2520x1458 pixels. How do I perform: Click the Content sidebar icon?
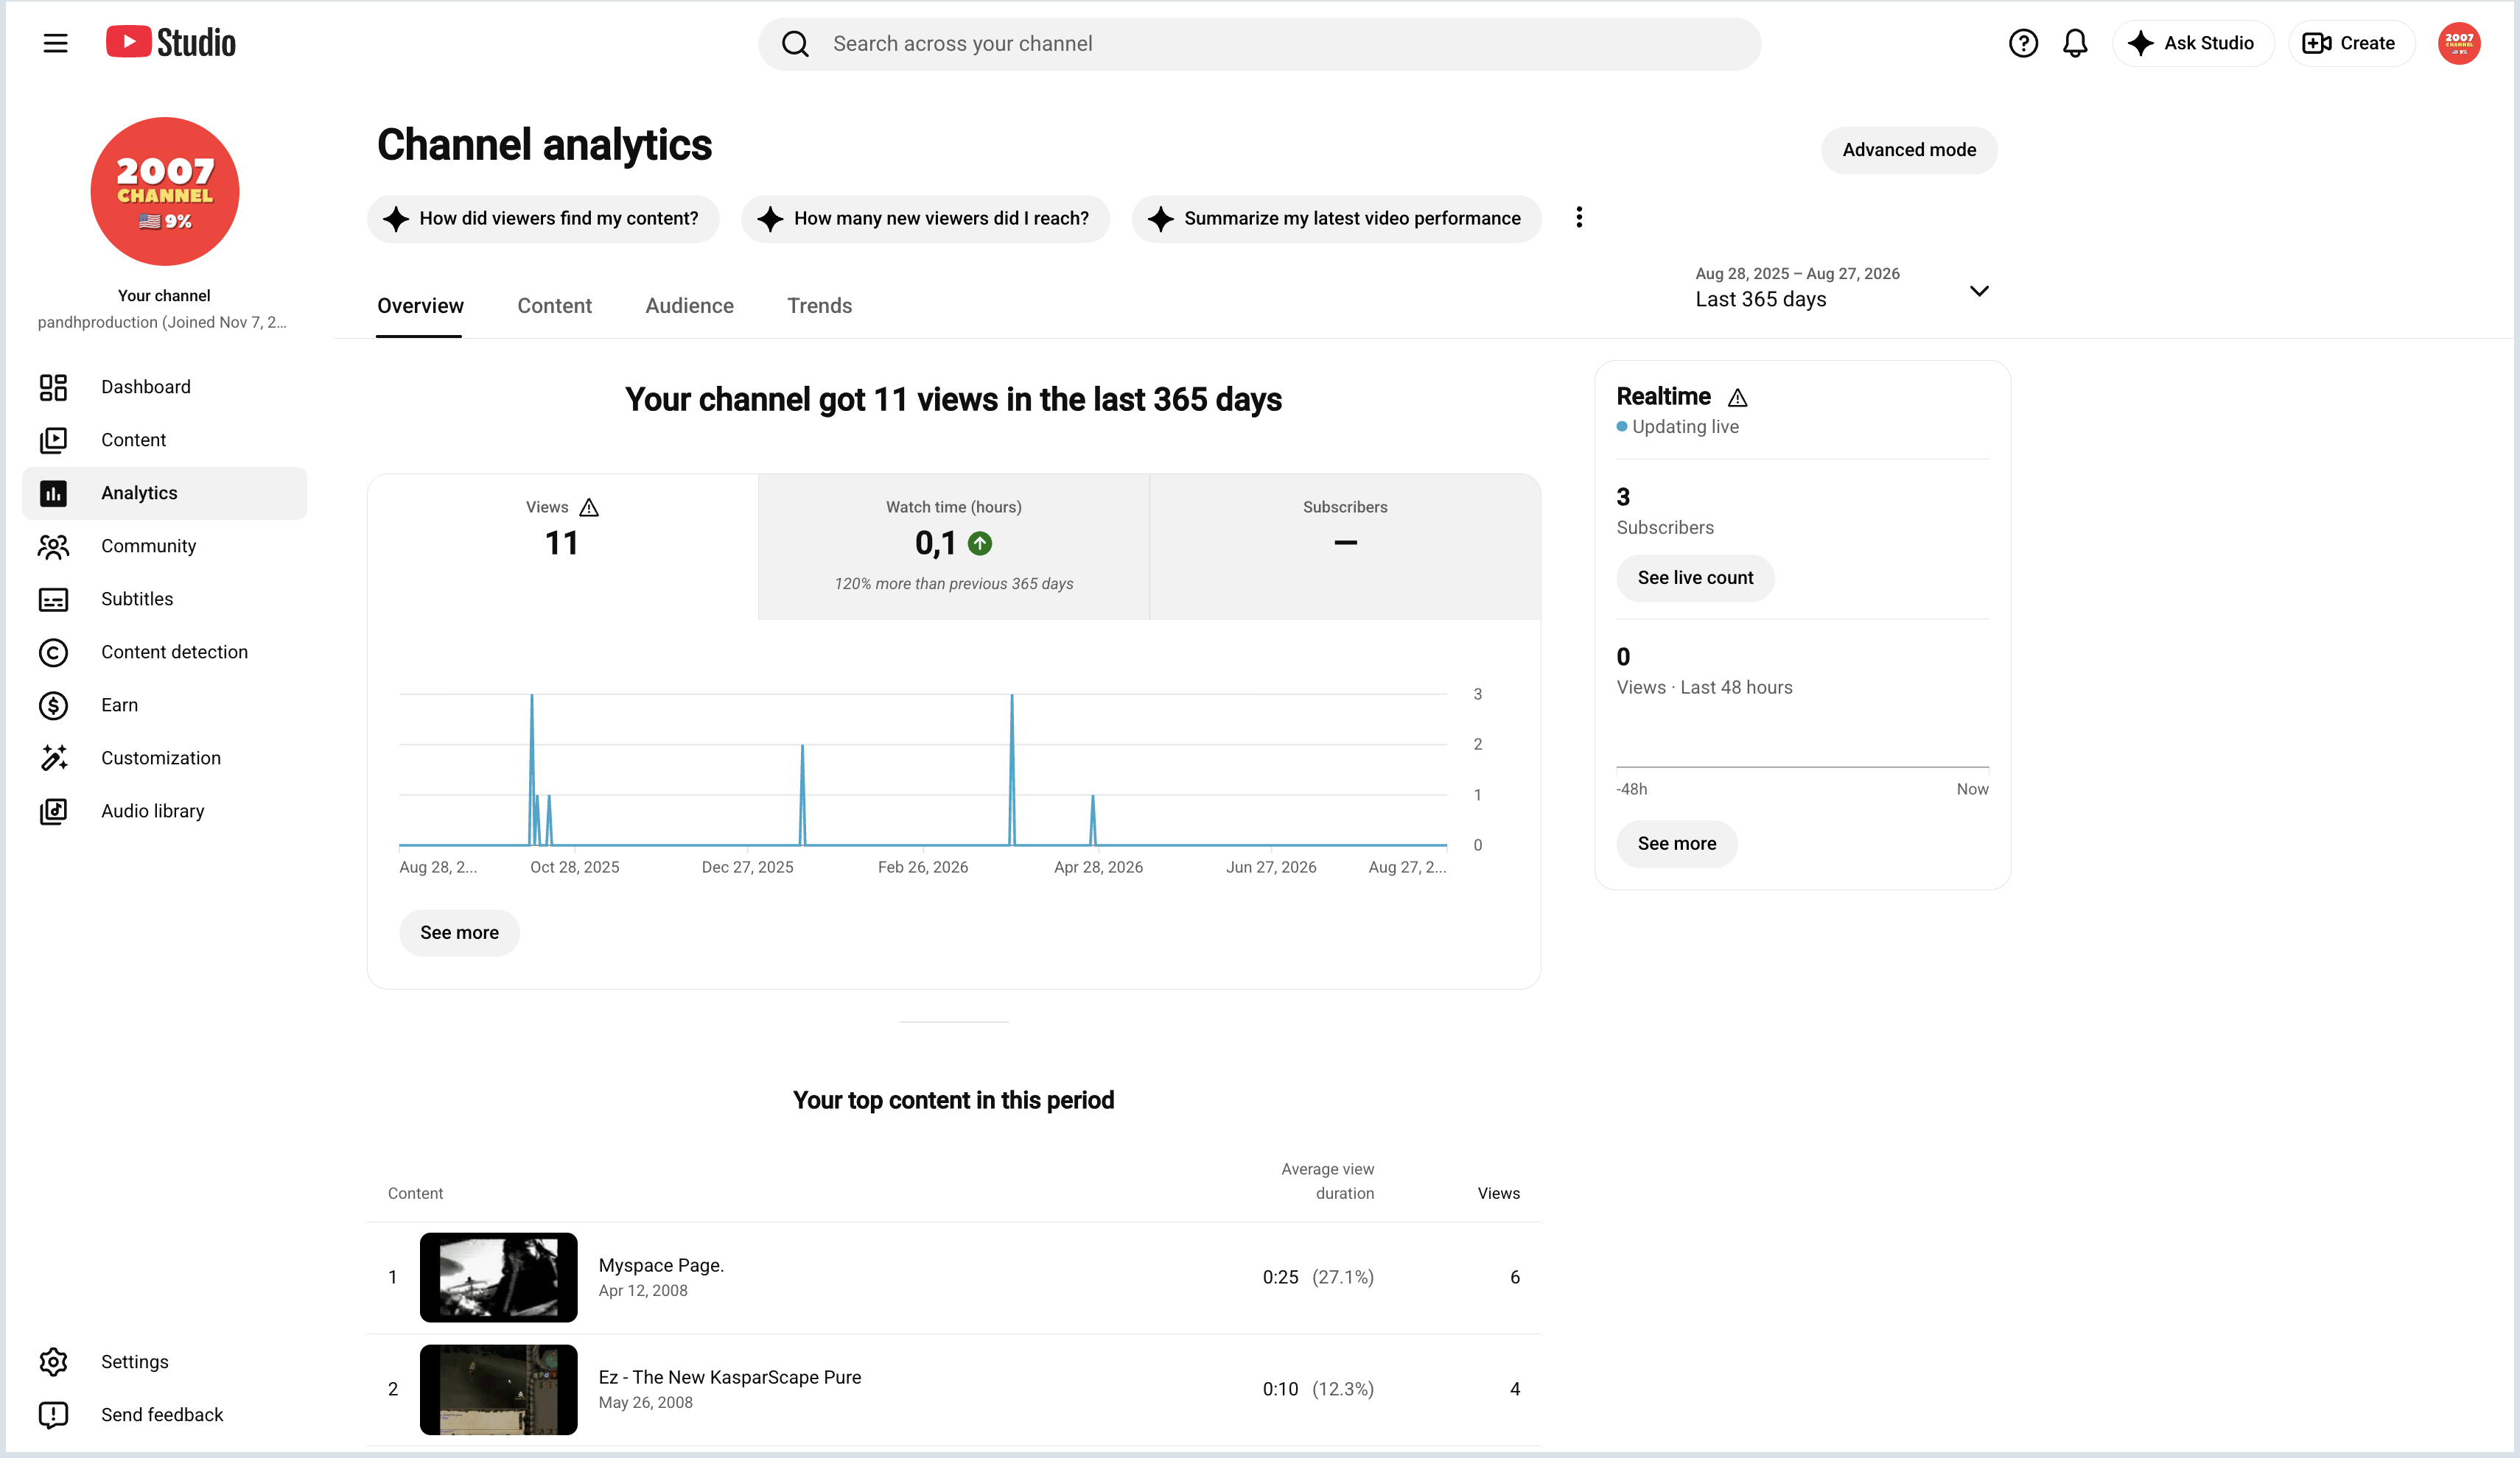pos(53,440)
